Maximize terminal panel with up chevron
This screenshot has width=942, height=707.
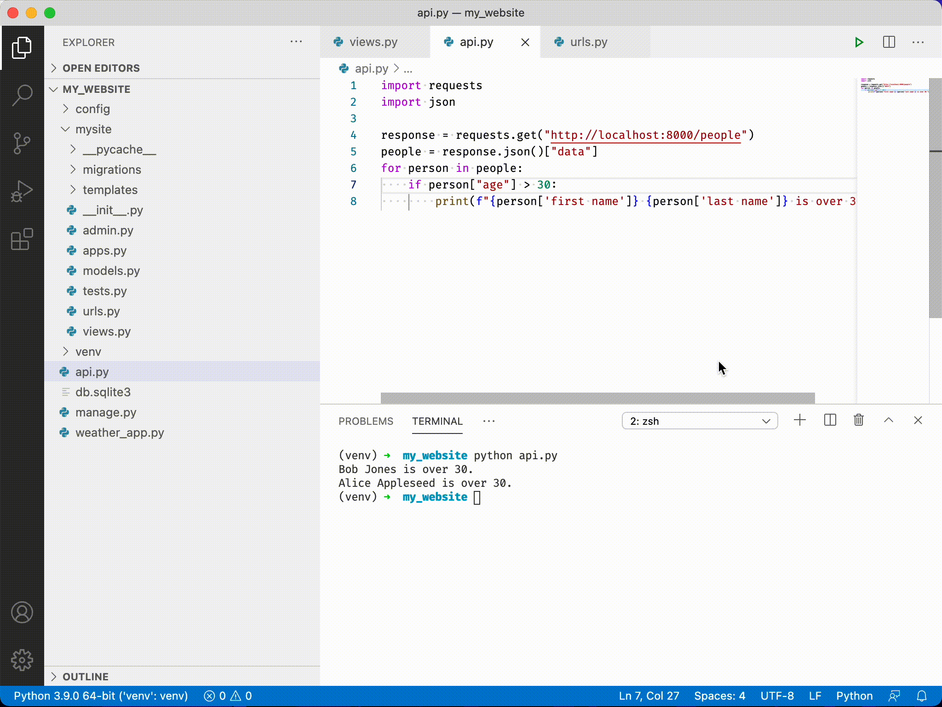[x=888, y=420]
